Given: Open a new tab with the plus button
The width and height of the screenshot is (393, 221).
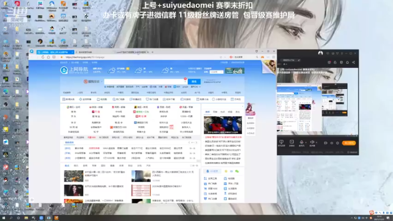Looking at the screenshot, I should (152, 52).
